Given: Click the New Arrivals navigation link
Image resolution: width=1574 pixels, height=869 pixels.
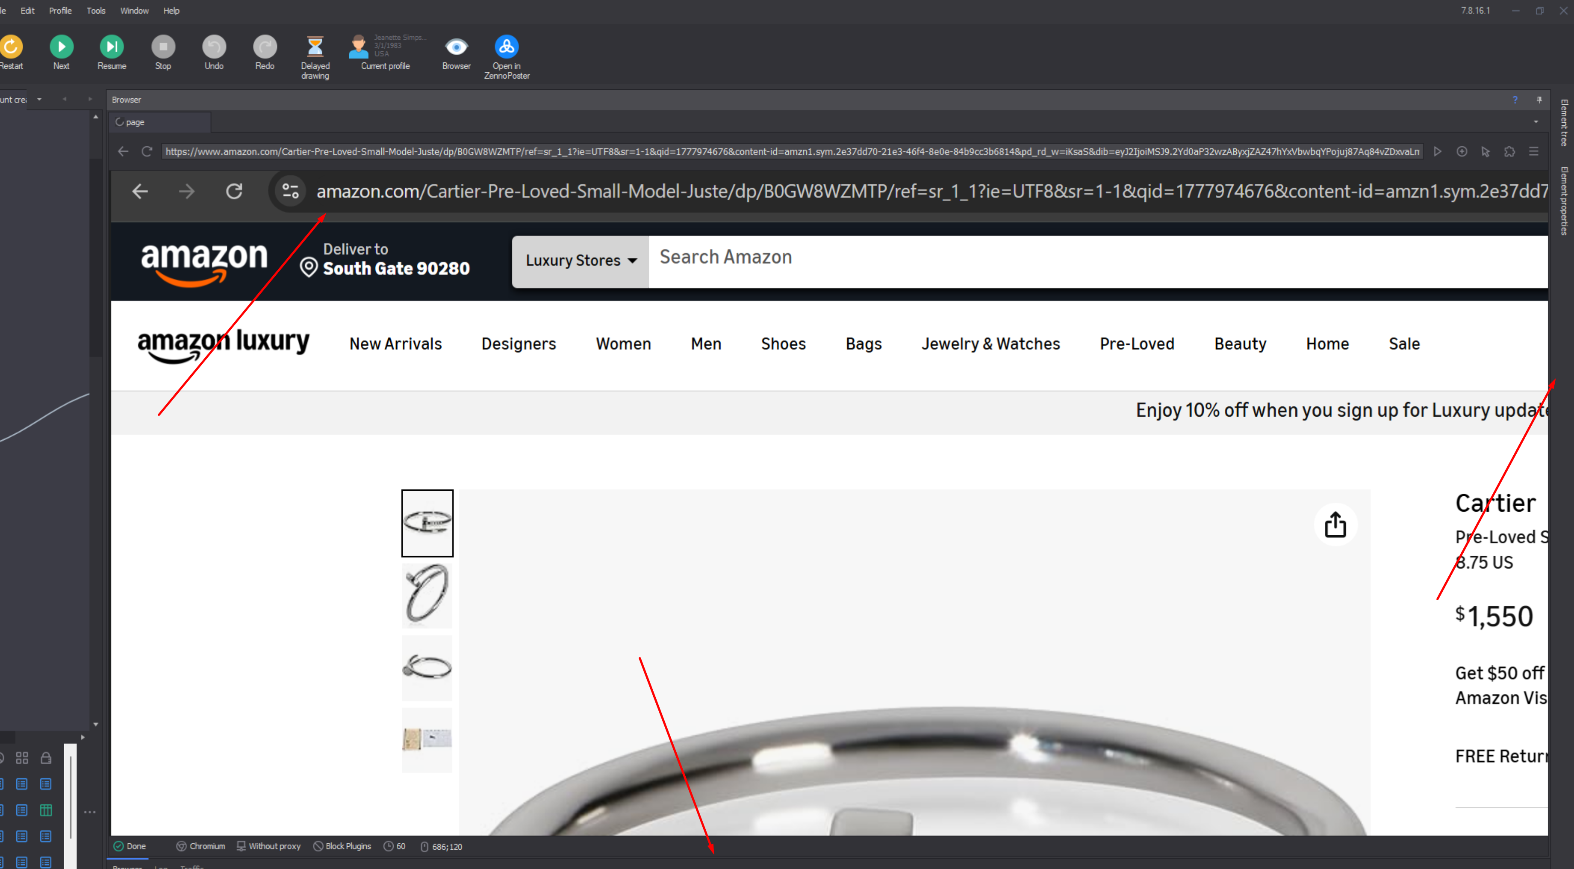Looking at the screenshot, I should [395, 344].
